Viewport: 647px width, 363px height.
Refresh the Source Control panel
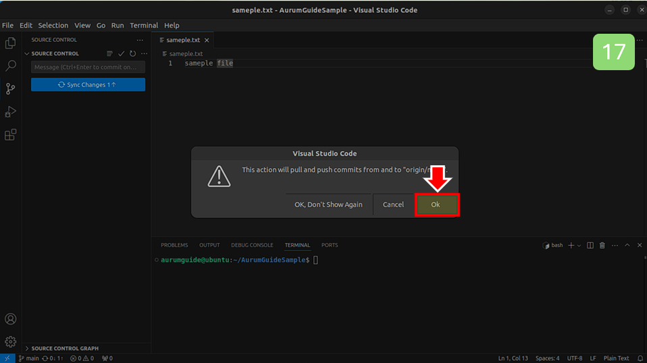tap(132, 53)
